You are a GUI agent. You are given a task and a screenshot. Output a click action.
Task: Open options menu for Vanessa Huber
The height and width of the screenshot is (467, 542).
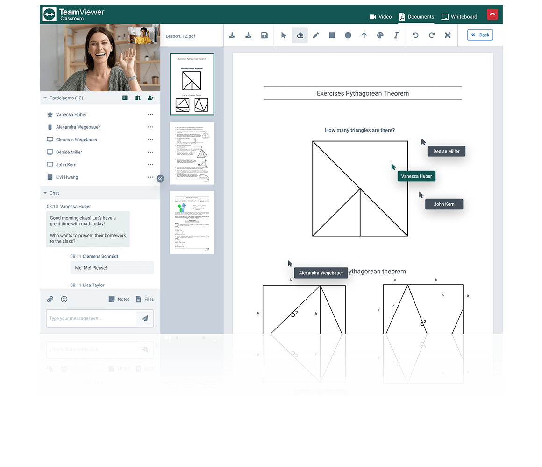point(150,115)
